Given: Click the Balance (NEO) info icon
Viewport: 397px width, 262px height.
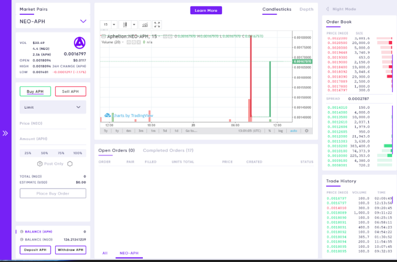Looking at the screenshot, I should click(x=22, y=239).
